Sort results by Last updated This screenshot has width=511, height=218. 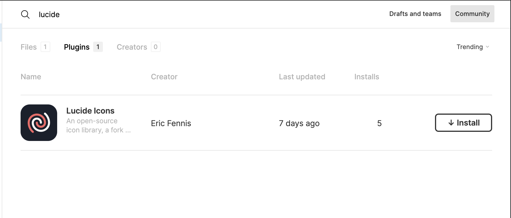coord(302,76)
